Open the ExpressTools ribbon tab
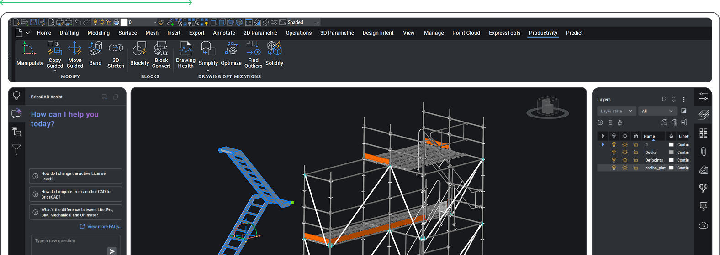The image size is (720, 255). [504, 33]
